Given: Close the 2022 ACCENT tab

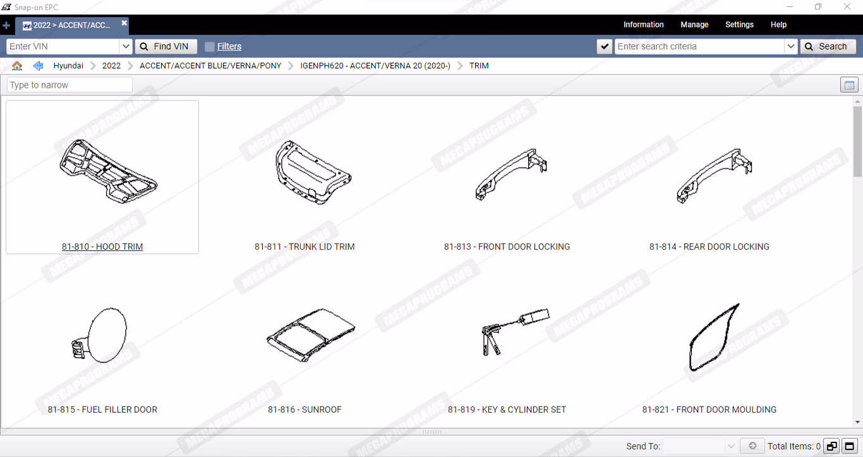Looking at the screenshot, I should 124,23.
